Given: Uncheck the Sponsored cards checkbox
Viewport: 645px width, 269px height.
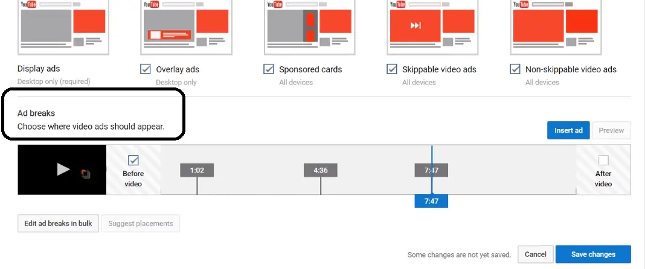Looking at the screenshot, I should click(269, 69).
